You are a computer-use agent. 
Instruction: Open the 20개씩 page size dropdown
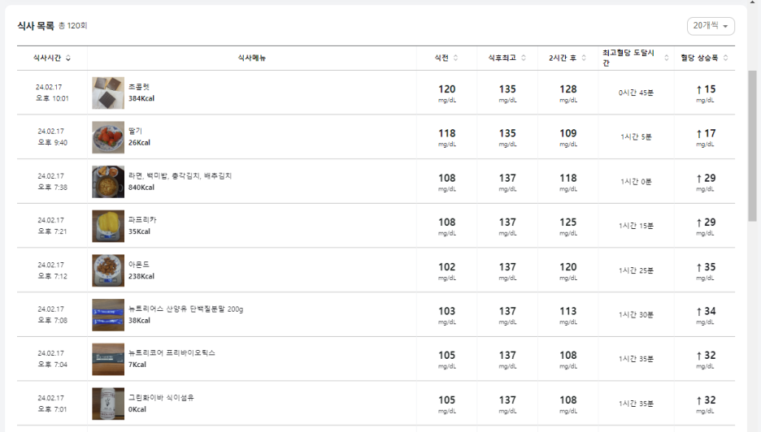(711, 26)
